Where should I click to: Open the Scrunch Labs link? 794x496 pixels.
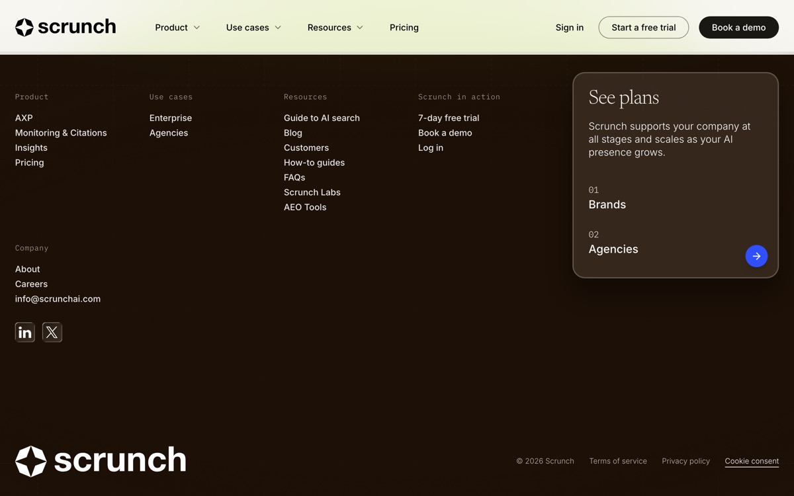[312, 192]
